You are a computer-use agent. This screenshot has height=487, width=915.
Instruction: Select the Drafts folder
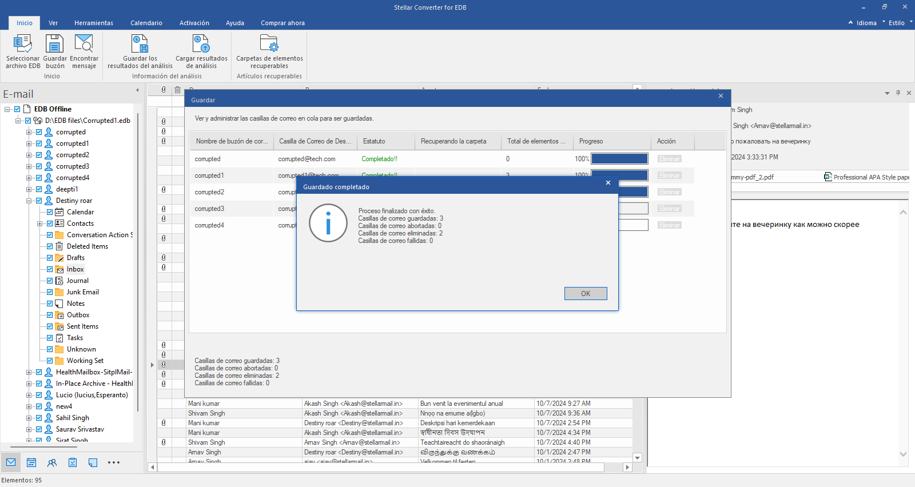pos(75,258)
